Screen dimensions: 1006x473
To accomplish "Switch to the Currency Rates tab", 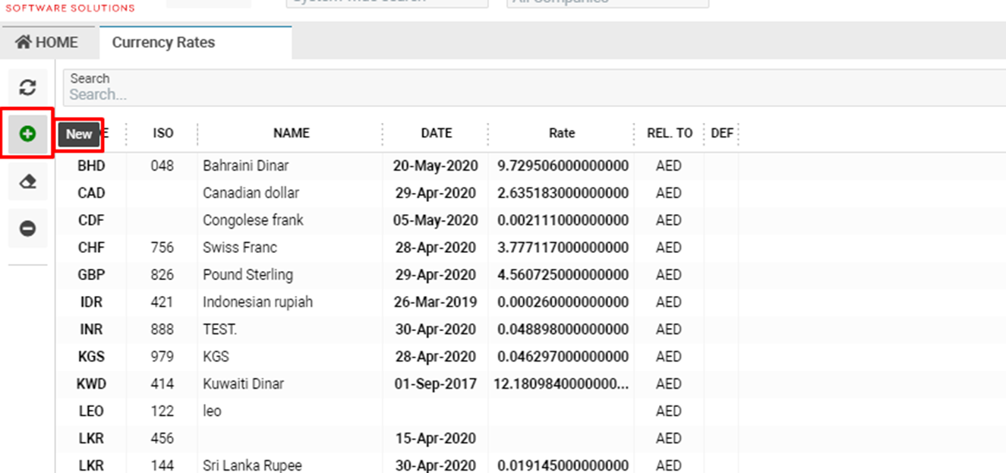I will point(163,43).
